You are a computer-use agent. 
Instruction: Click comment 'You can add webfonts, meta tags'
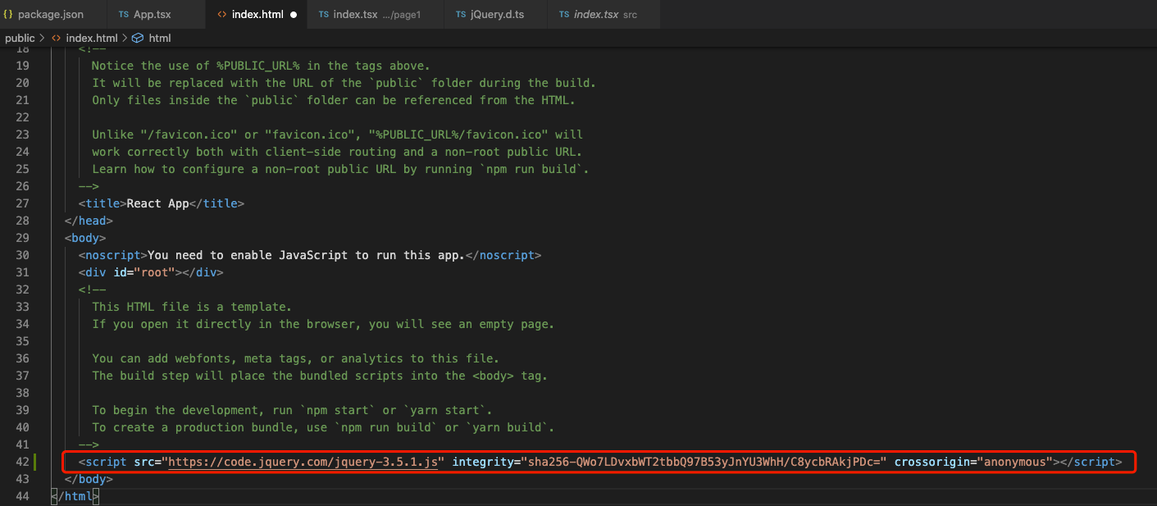point(295,358)
